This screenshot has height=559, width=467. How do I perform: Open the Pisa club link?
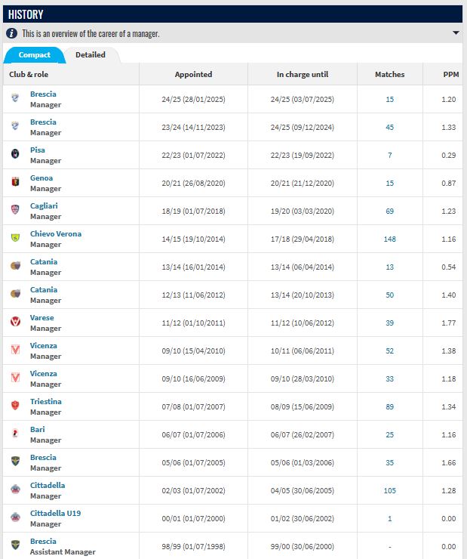[x=38, y=150]
